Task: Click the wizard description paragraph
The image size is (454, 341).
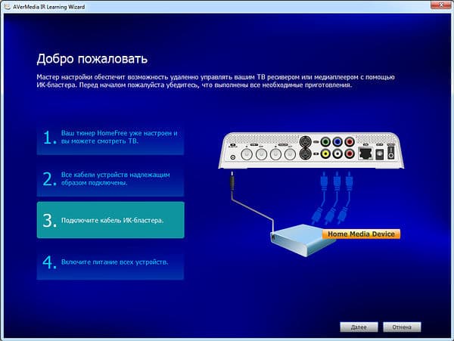Action: (216, 81)
